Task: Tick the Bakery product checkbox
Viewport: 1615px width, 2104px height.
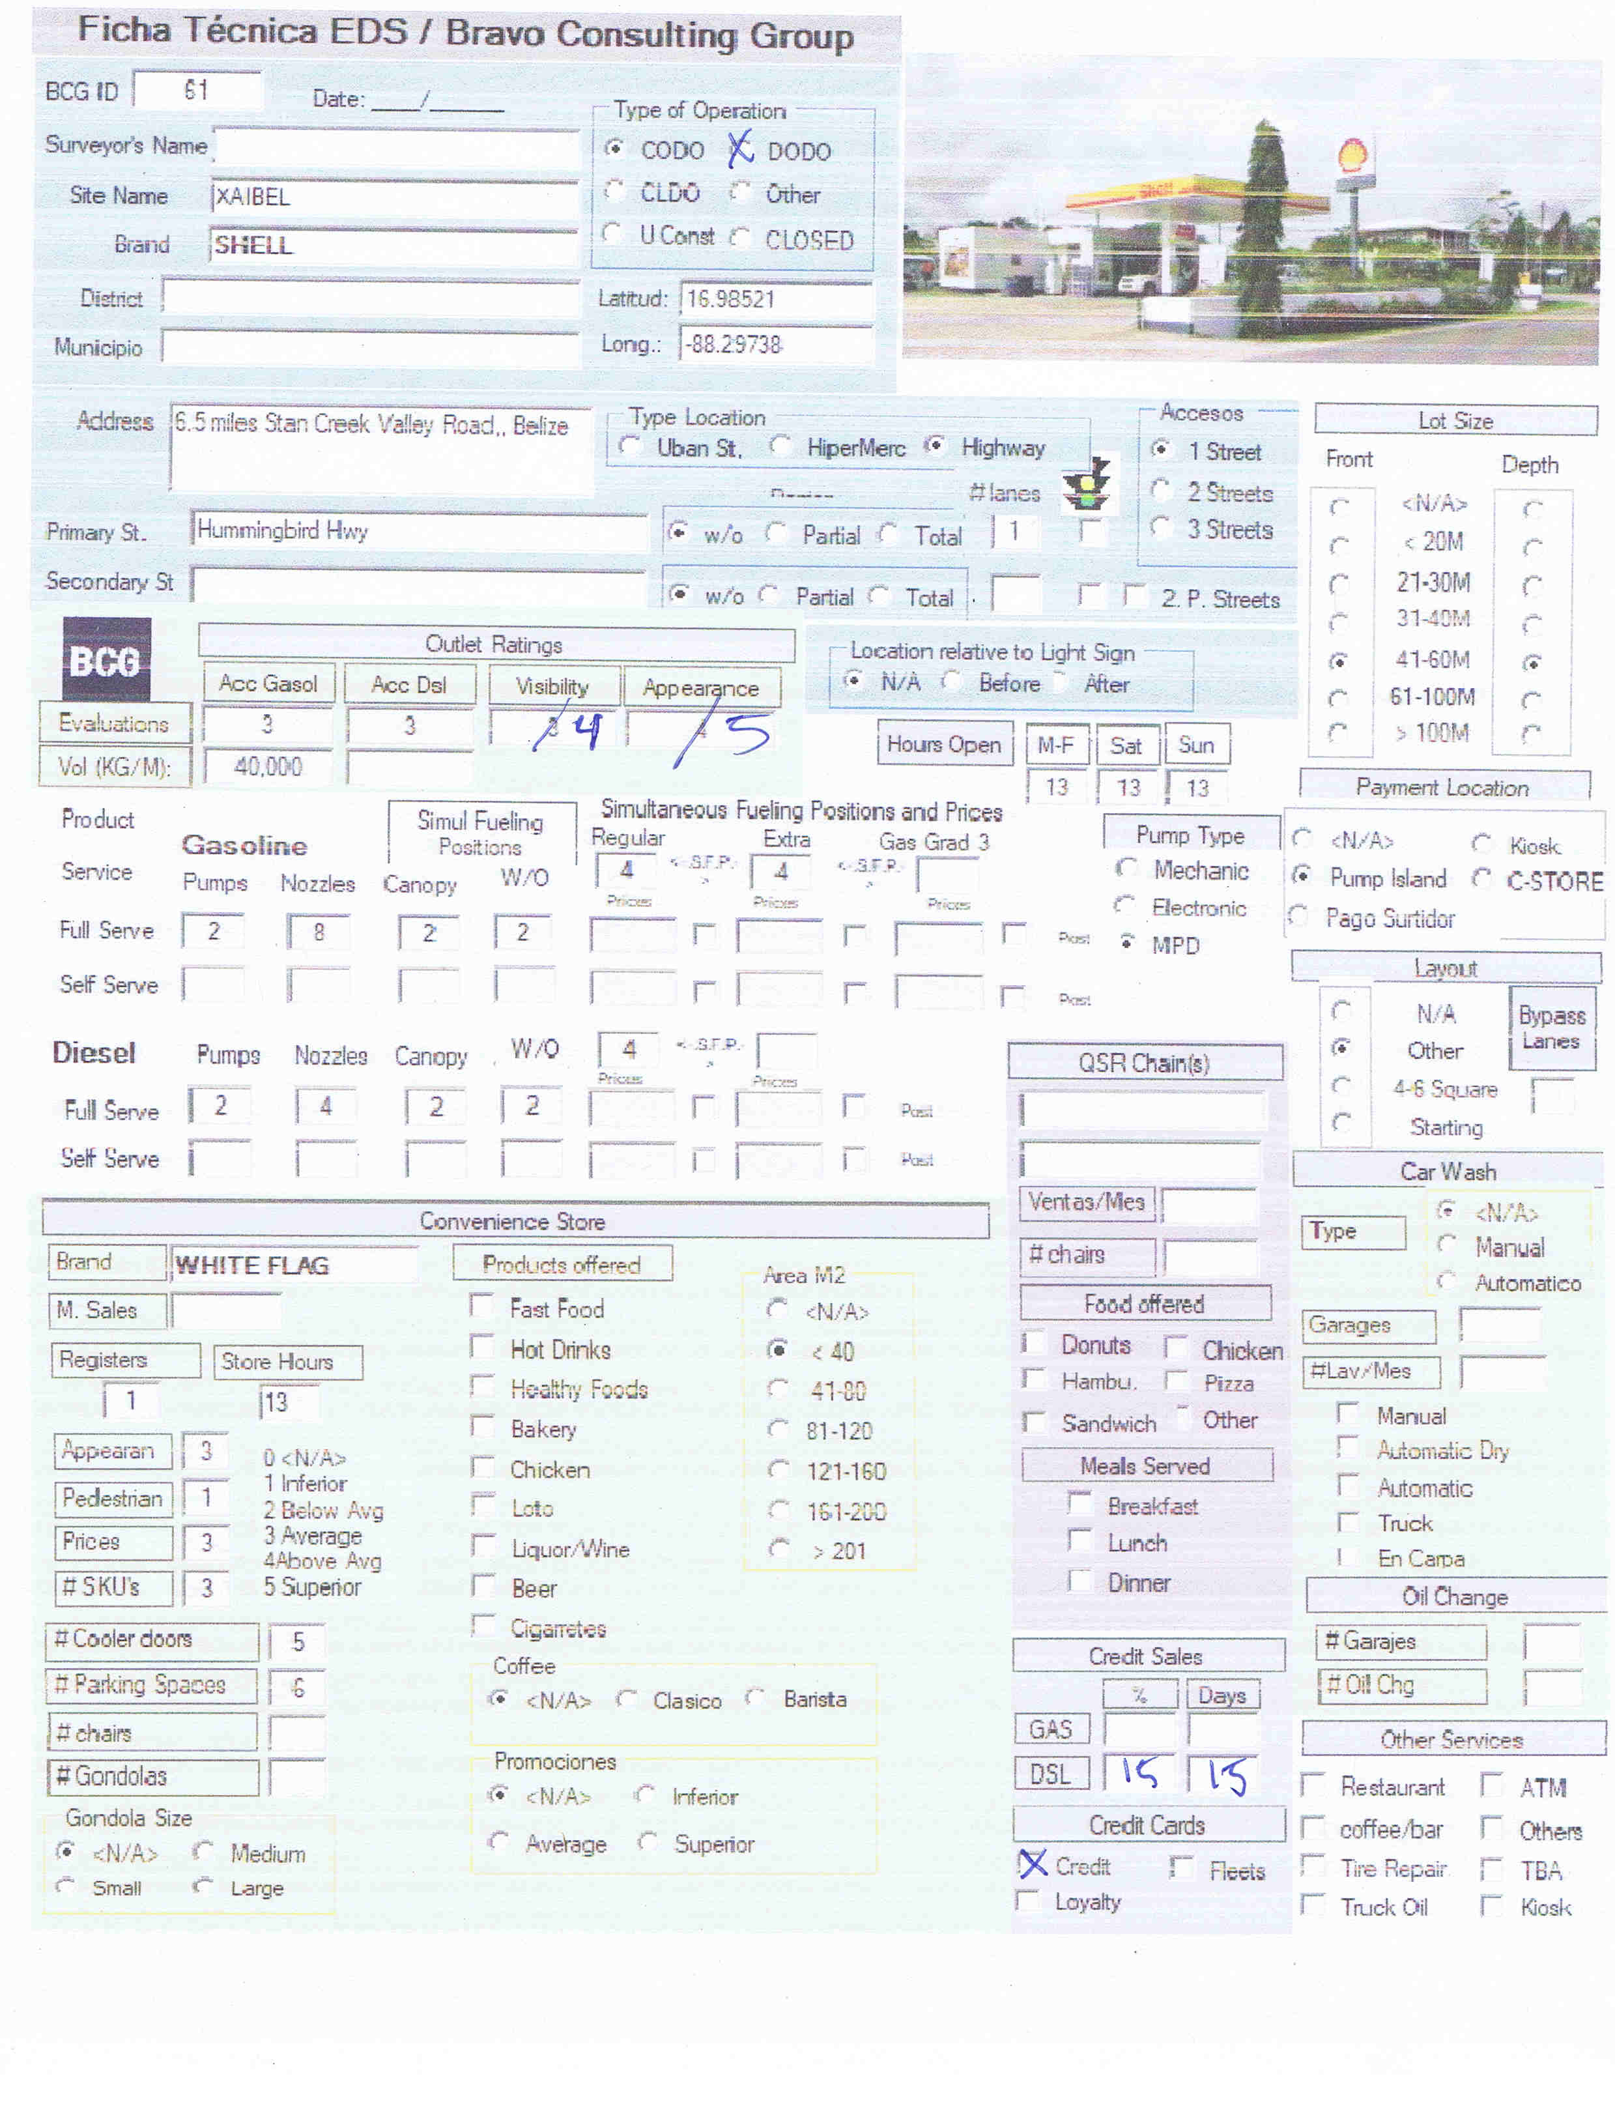Action: tap(481, 1426)
